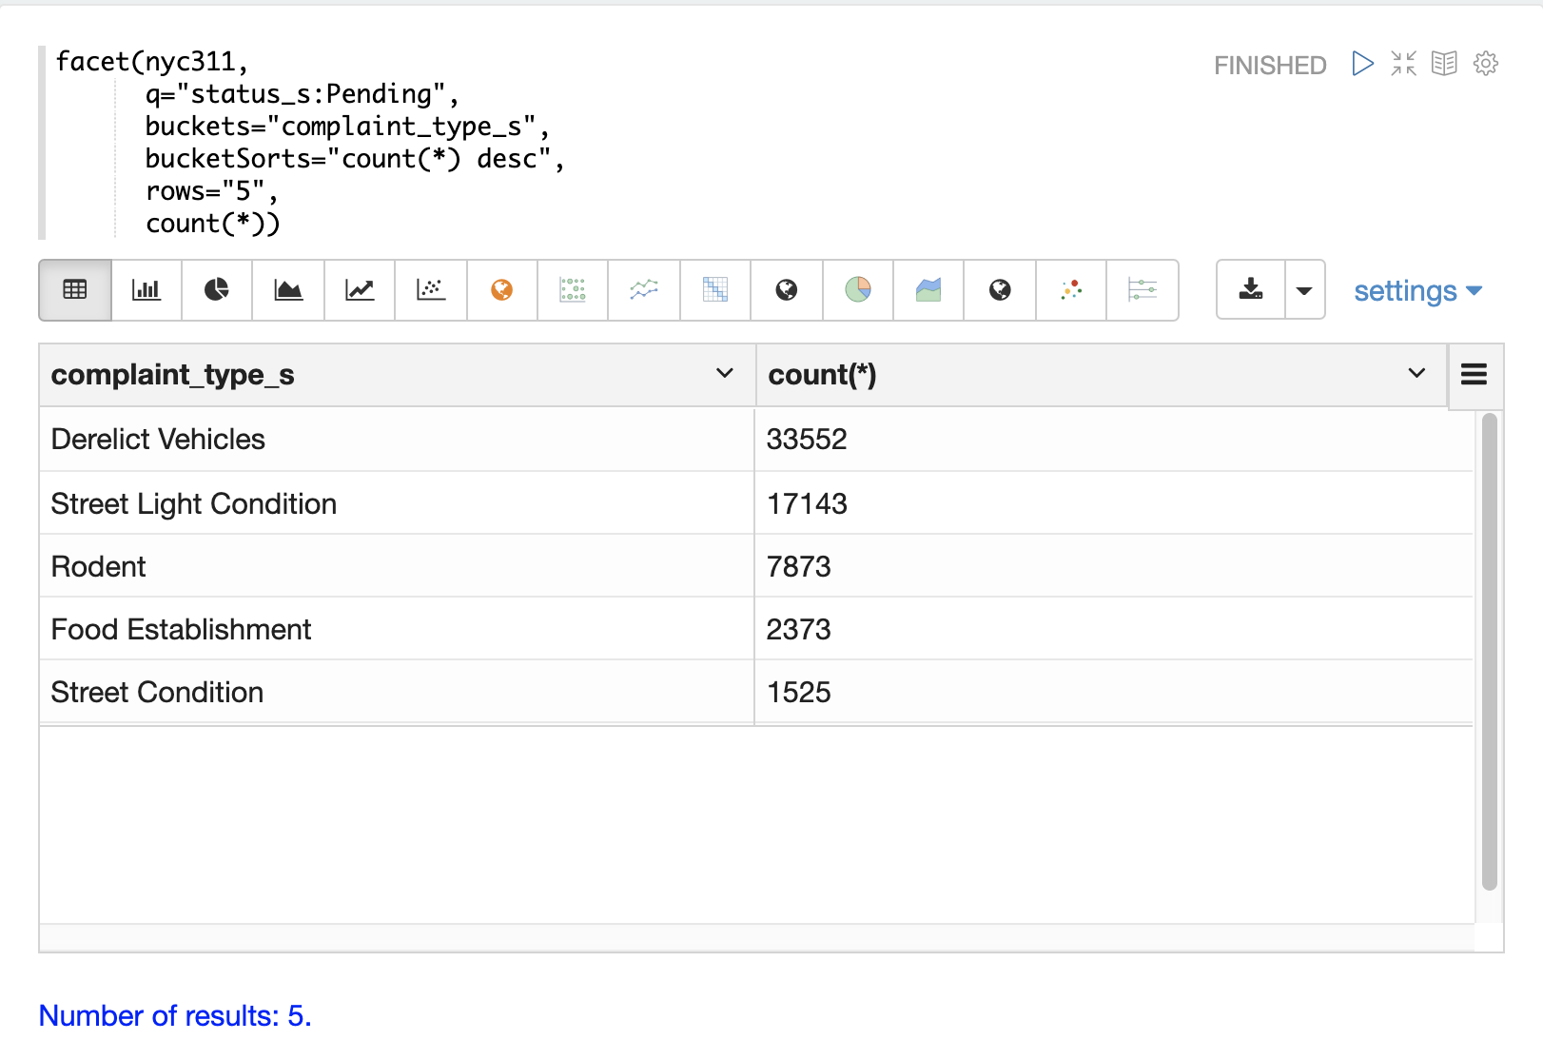Open count(*) column menu chevron

[x=1416, y=374]
